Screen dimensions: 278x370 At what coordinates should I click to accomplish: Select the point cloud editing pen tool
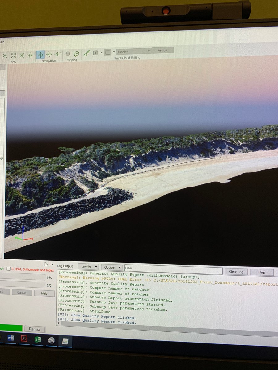pos(87,53)
